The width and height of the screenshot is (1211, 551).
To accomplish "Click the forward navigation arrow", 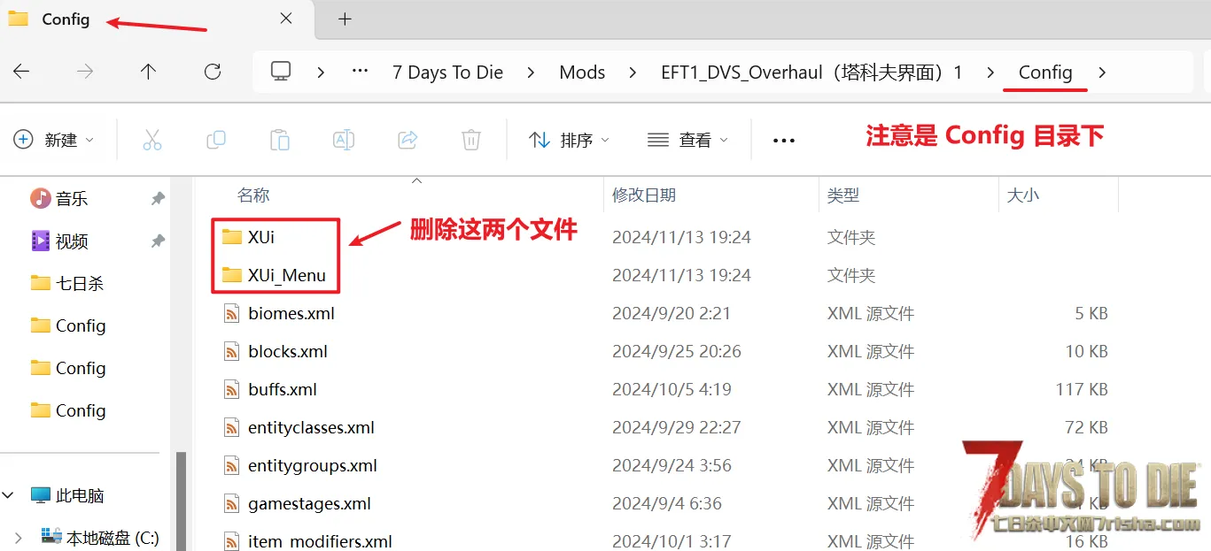I will pos(85,73).
